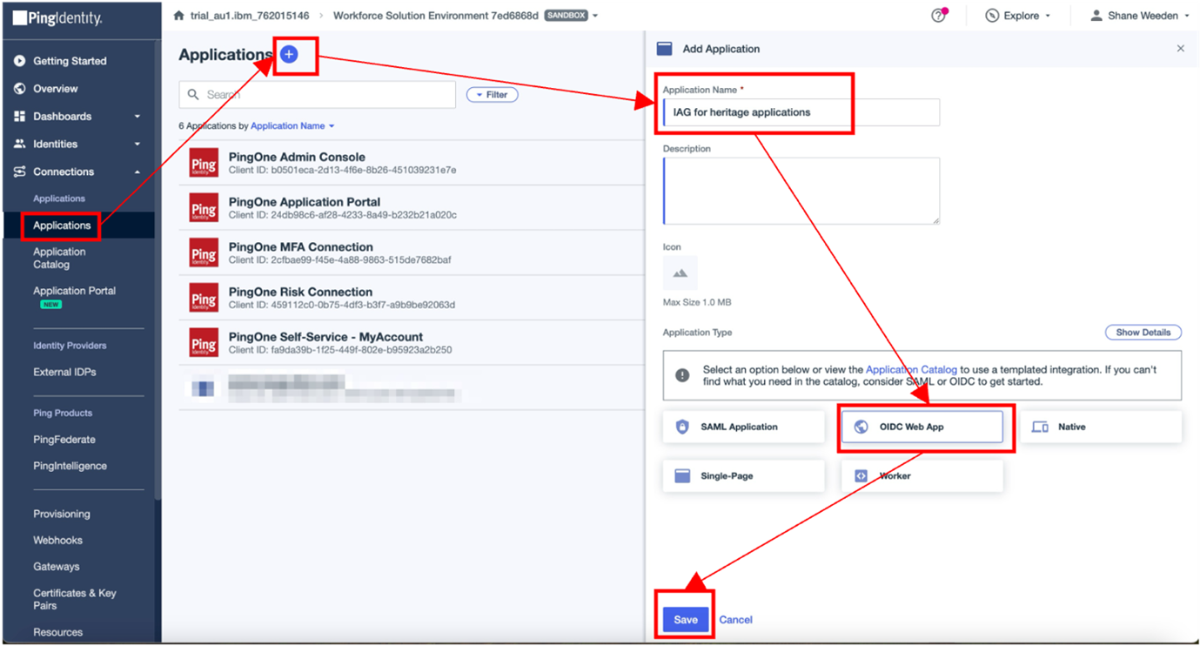Image resolution: width=1200 pixels, height=646 pixels.
Task: Open Certificates & Key Pairs
Action: coord(74,599)
